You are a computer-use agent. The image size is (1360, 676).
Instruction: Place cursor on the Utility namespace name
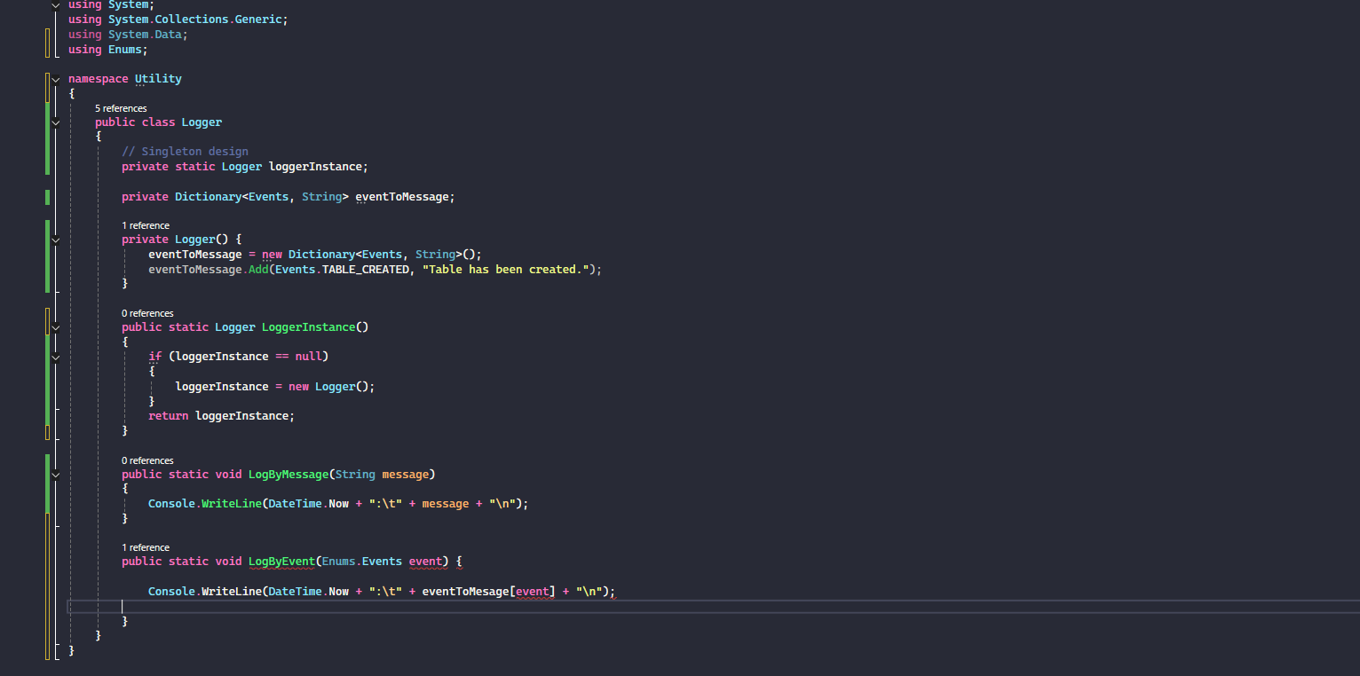tap(157, 78)
